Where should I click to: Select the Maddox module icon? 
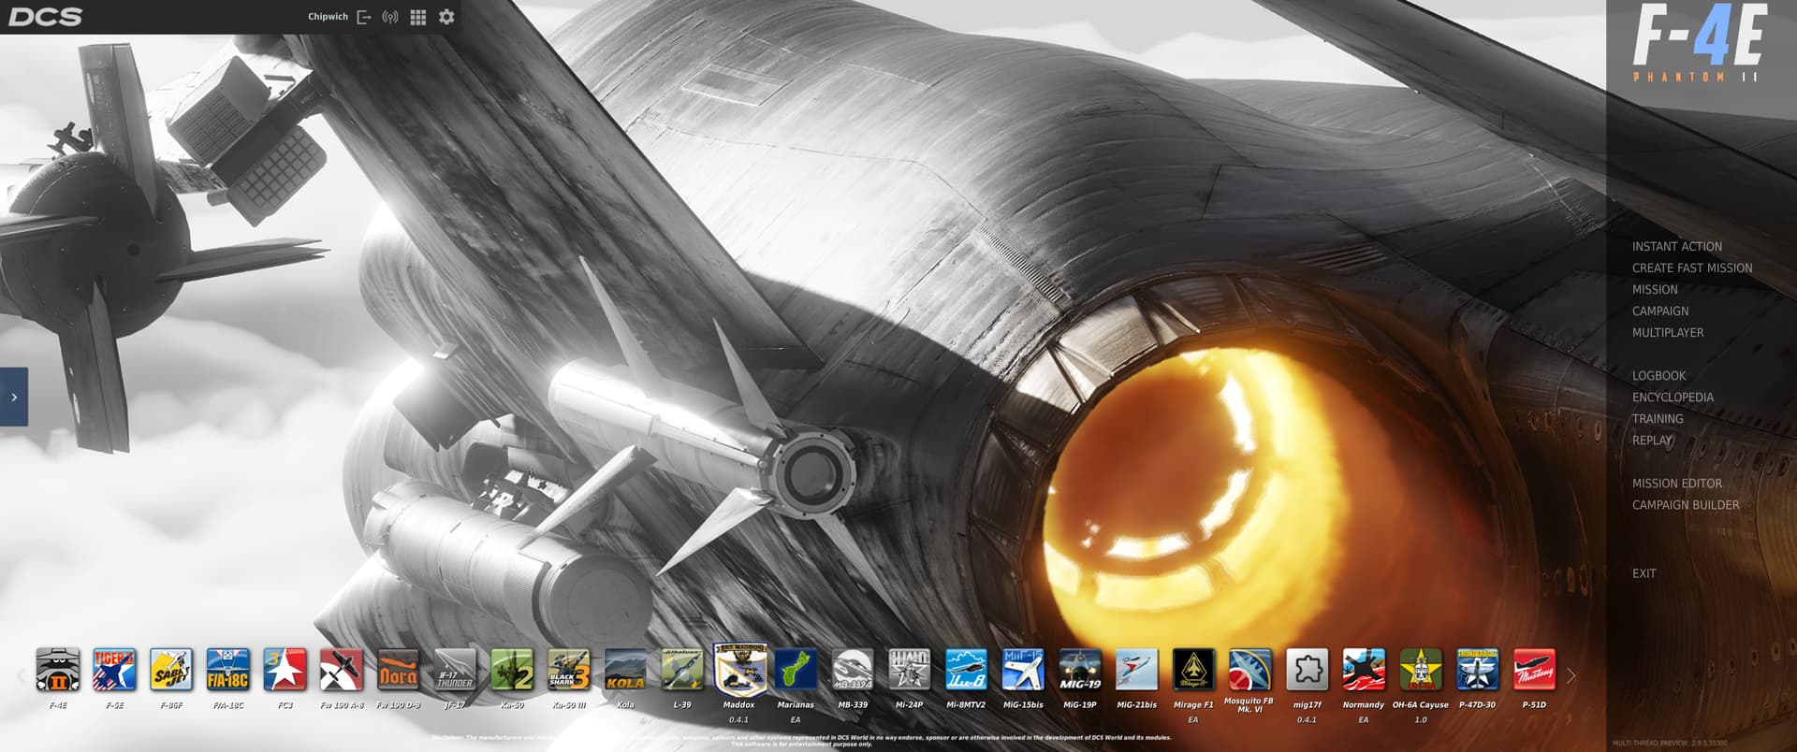point(739,669)
